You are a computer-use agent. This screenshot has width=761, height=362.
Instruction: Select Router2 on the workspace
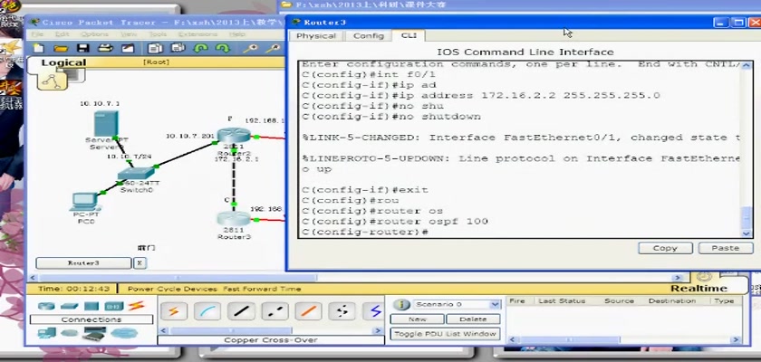pyautogui.click(x=234, y=135)
